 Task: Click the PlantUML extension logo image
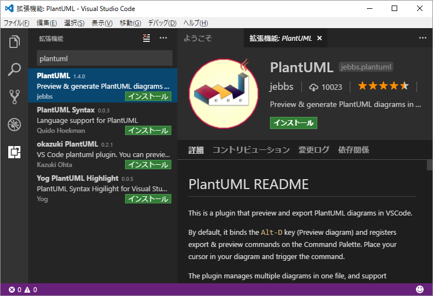224,93
